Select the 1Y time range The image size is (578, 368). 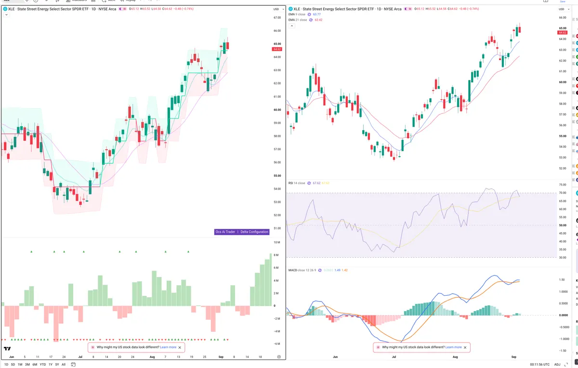click(x=51, y=364)
